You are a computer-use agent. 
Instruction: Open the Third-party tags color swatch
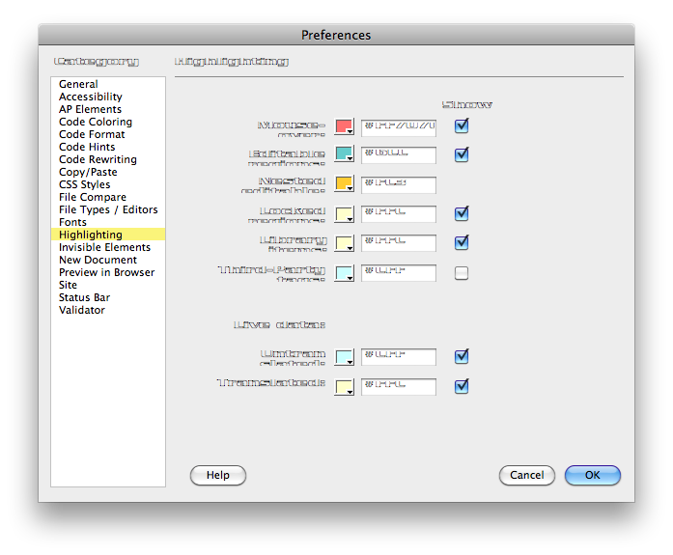pyautogui.click(x=345, y=273)
